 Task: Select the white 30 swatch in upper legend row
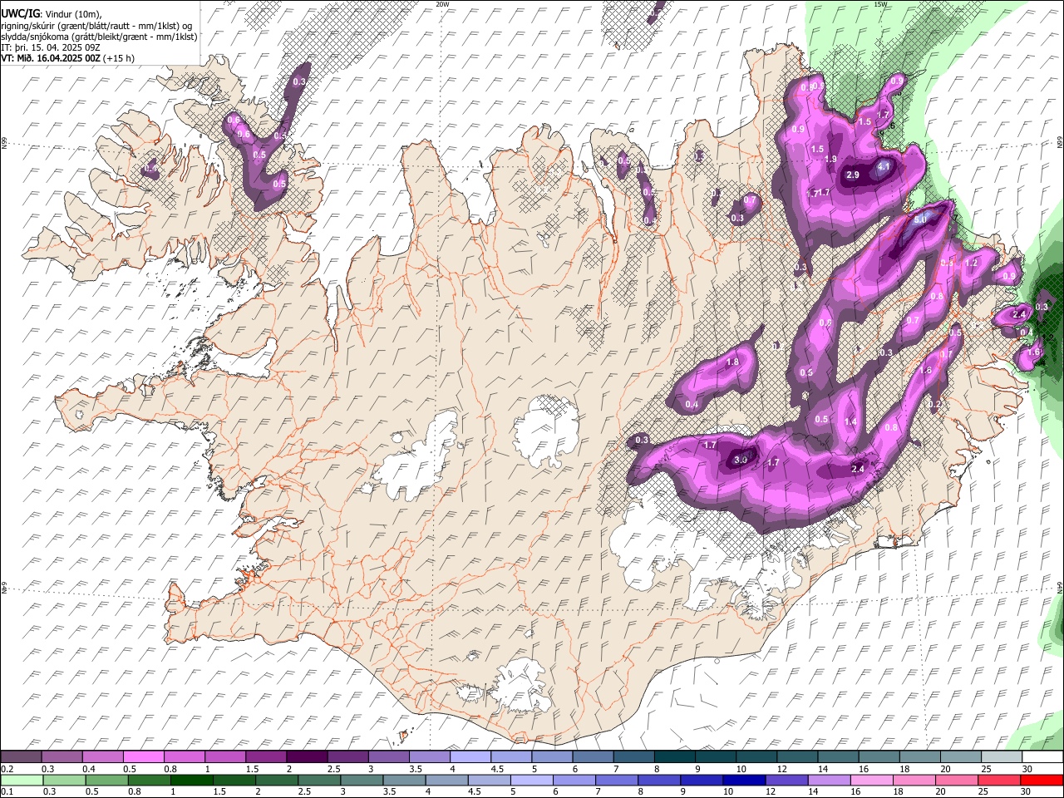tap(1042, 757)
